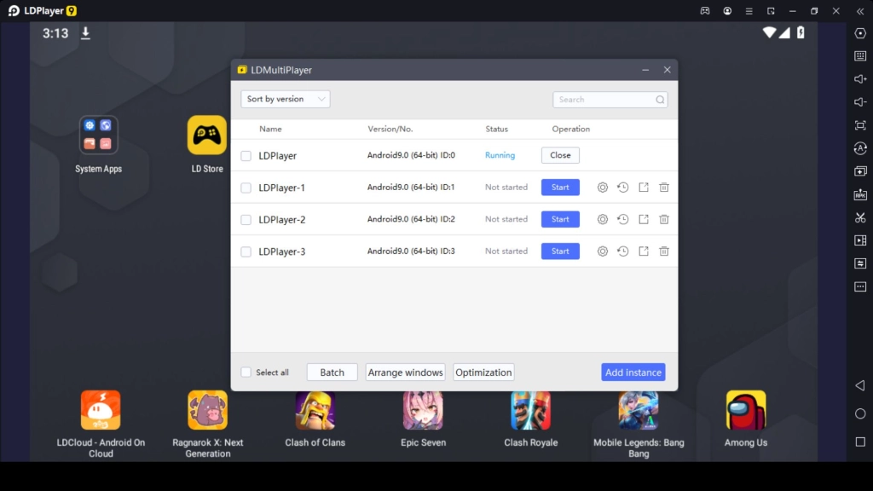This screenshot has height=491, width=873.
Task: Enable the LDPlayer-3 row checkbox
Action: tap(246, 252)
